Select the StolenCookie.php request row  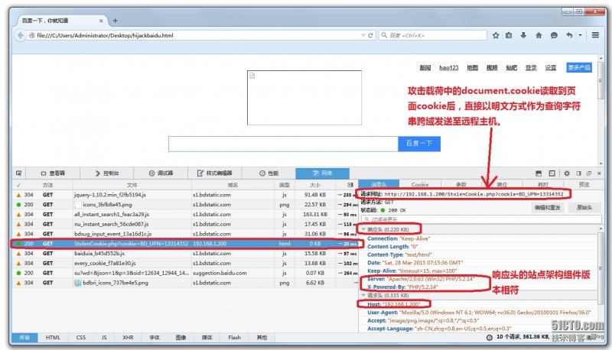click(x=185, y=244)
